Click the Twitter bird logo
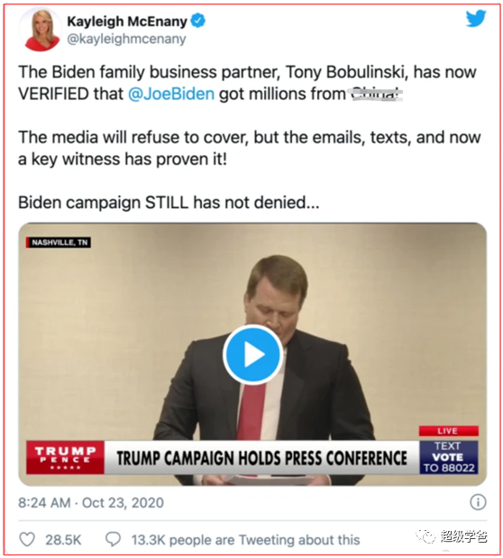This screenshot has height=558, width=503. point(476,18)
